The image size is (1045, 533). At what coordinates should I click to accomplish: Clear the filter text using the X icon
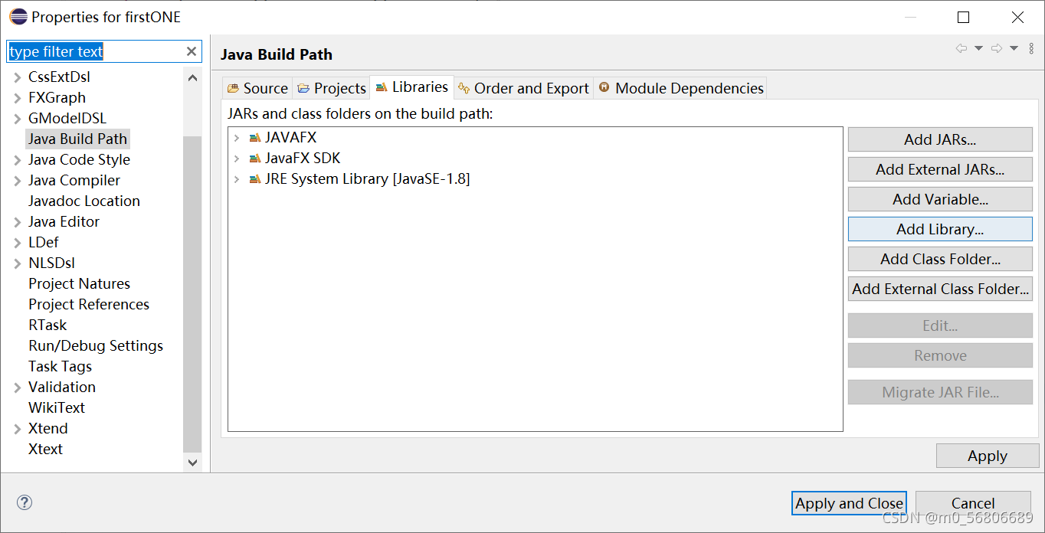pyautogui.click(x=192, y=51)
